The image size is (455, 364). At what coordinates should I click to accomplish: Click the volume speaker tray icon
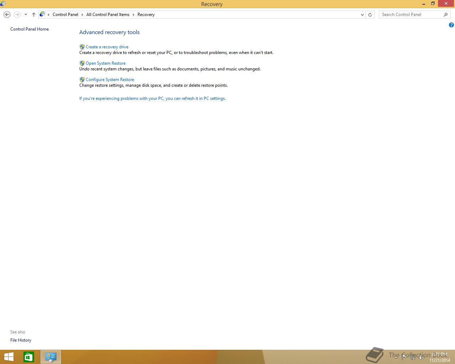422,357
